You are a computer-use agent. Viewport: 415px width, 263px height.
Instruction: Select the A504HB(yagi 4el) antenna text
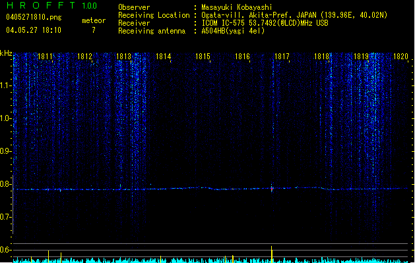point(233,31)
